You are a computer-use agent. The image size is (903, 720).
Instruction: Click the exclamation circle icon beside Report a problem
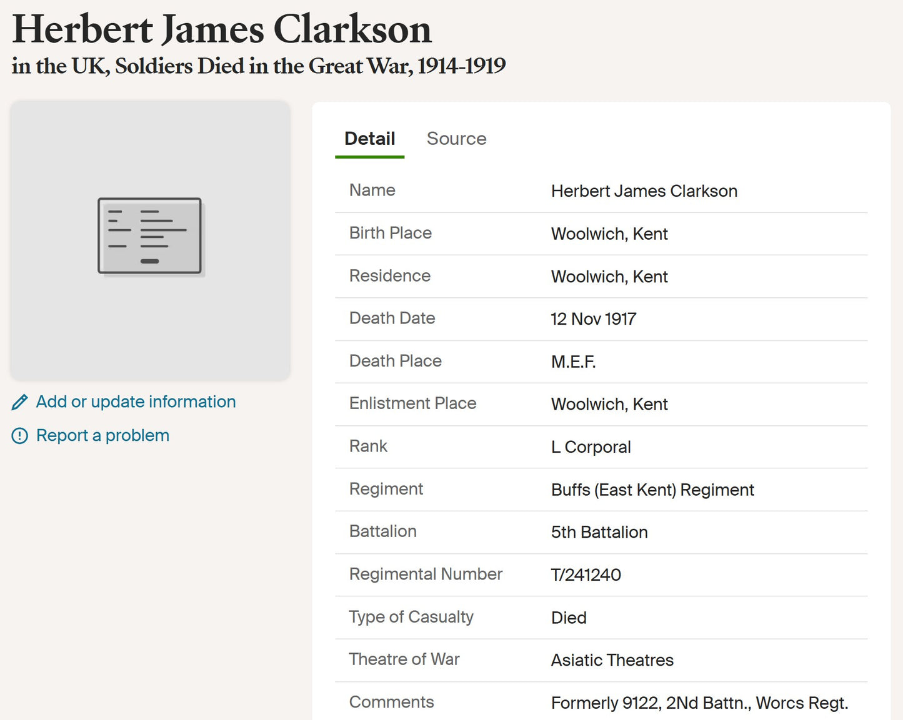(20, 436)
